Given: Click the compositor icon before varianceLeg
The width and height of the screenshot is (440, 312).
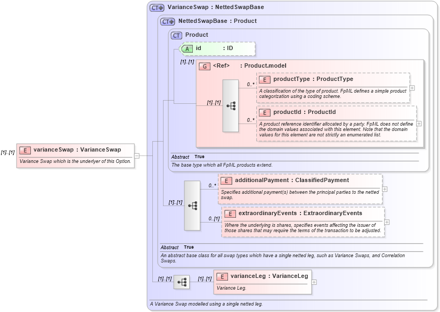Looking at the screenshot, I should click(x=182, y=282).
